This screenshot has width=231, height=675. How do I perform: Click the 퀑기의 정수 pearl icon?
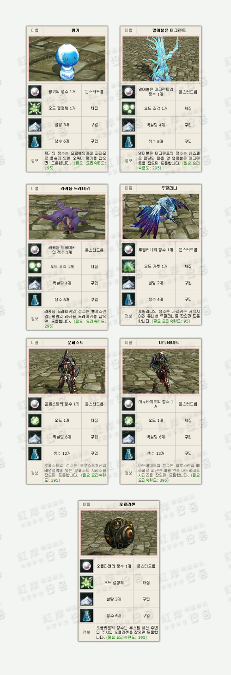[35, 91]
